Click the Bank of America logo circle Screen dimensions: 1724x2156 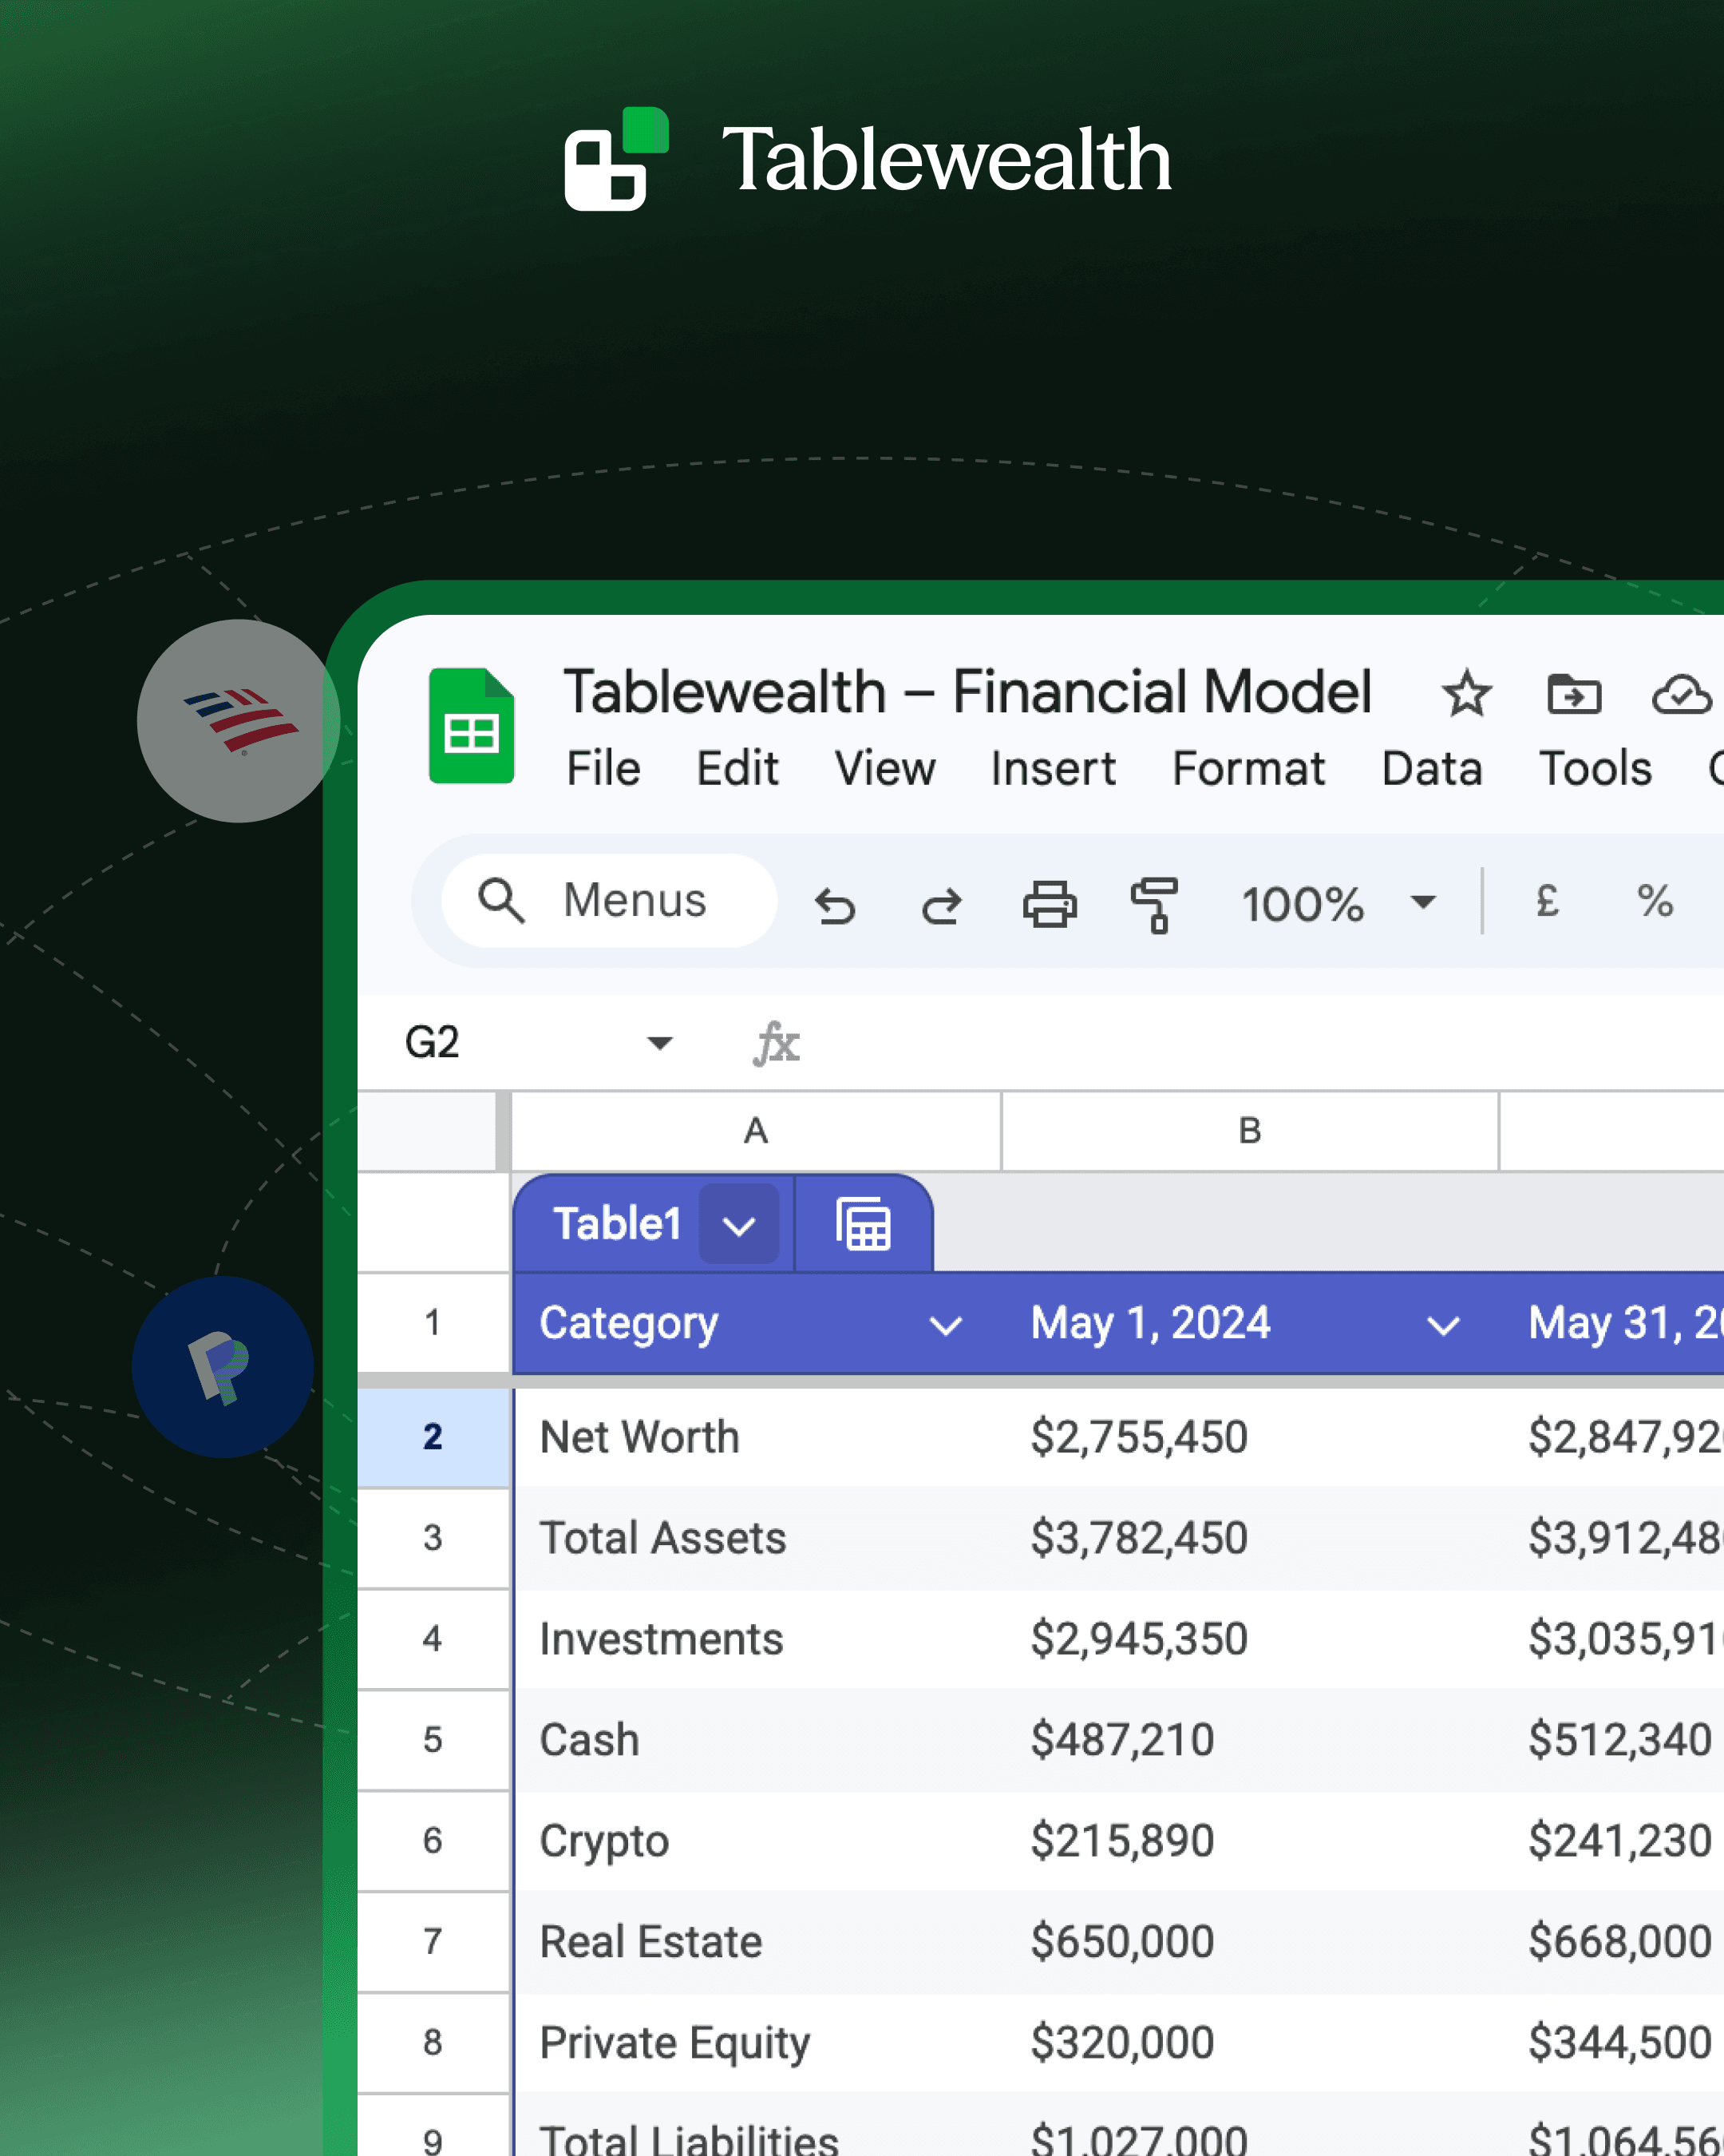click(x=239, y=720)
